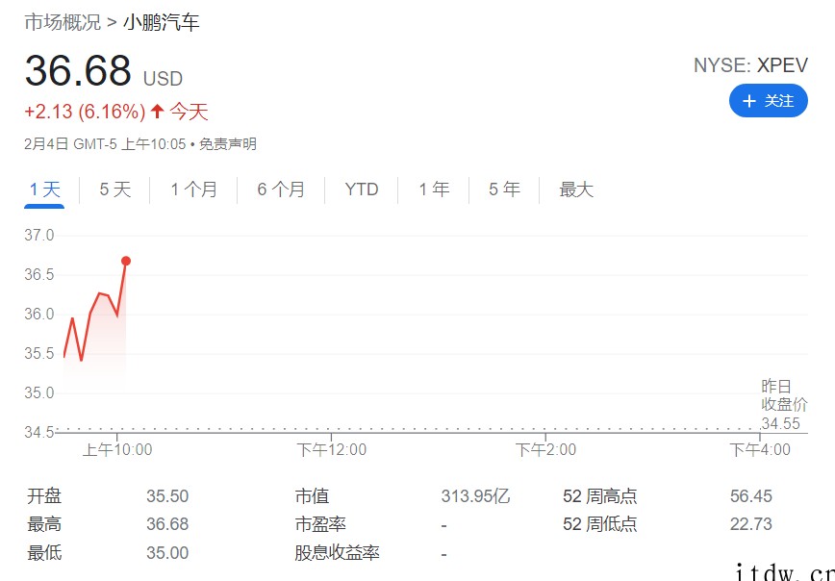This screenshot has height=581, width=835.
Task: Click the 36.68 price value
Action: point(78,70)
